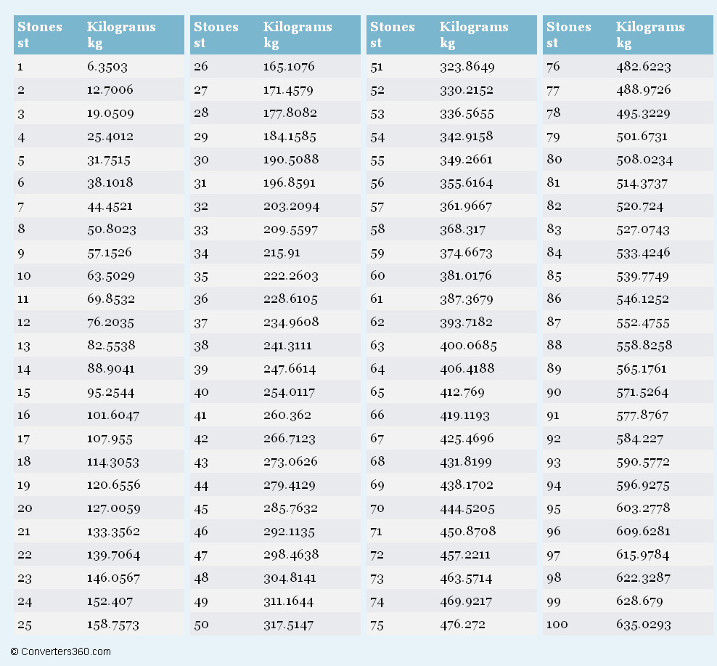Click the 25 stones cell
Screen dimensions: 717x666
coord(25,625)
